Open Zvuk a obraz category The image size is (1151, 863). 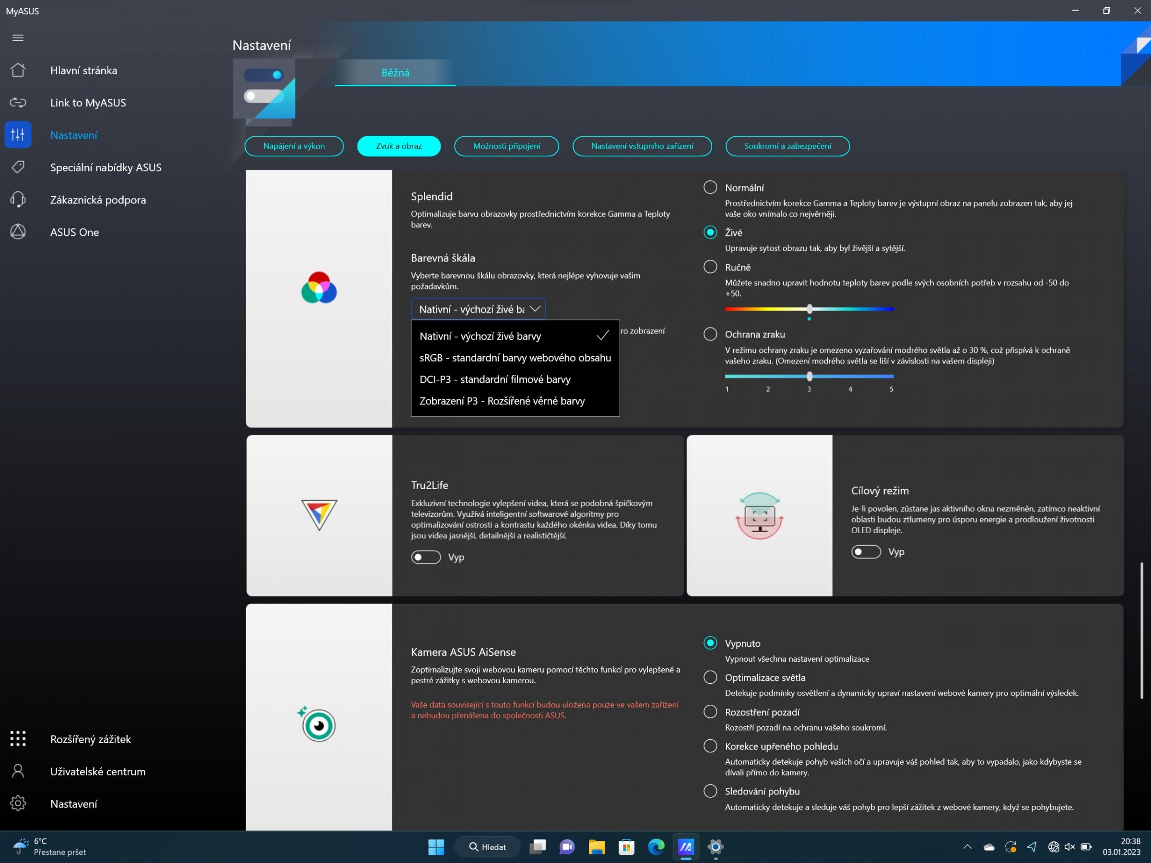tap(399, 146)
